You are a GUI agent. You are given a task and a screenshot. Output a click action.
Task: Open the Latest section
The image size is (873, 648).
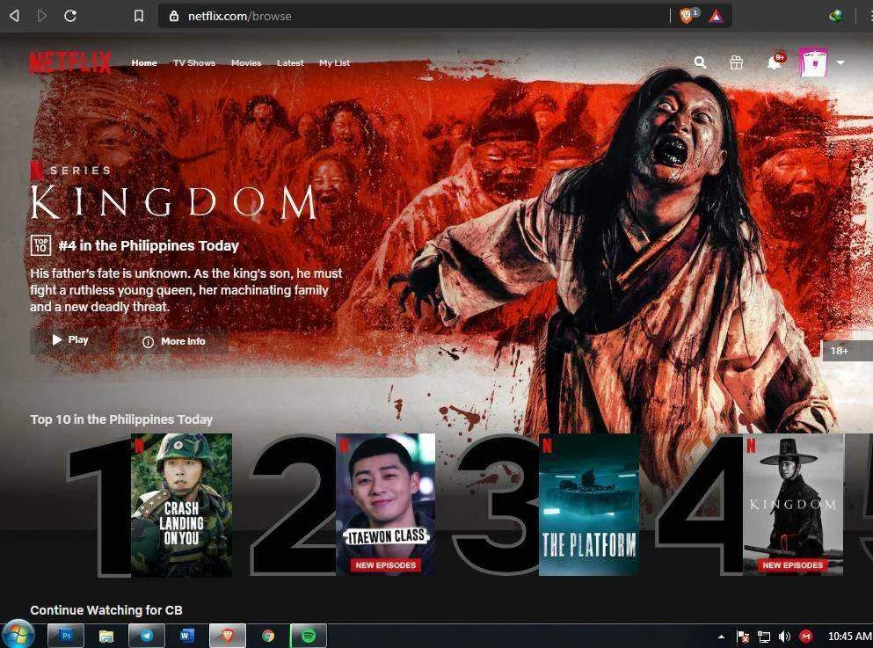tap(290, 63)
